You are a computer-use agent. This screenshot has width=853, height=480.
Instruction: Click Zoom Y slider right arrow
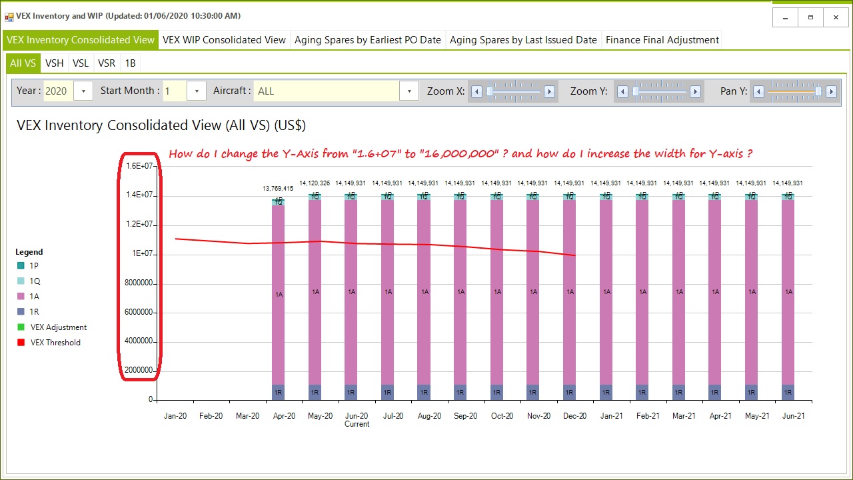(696, 91)
